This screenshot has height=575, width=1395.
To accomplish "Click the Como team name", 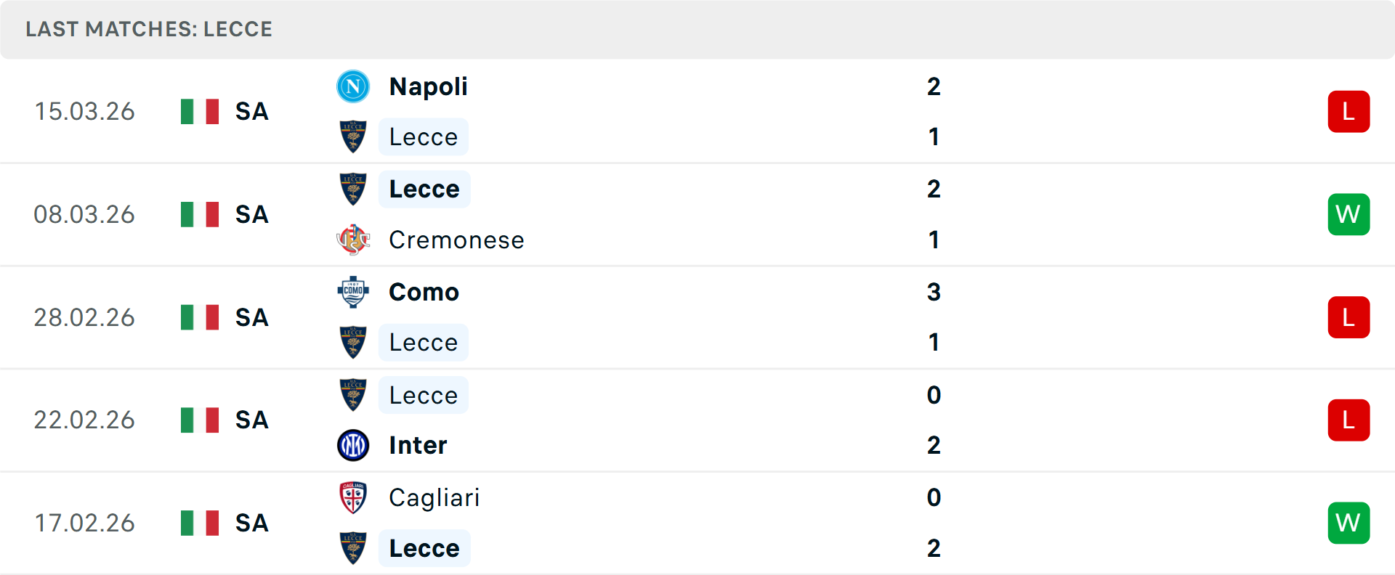I will coord(424,292).
